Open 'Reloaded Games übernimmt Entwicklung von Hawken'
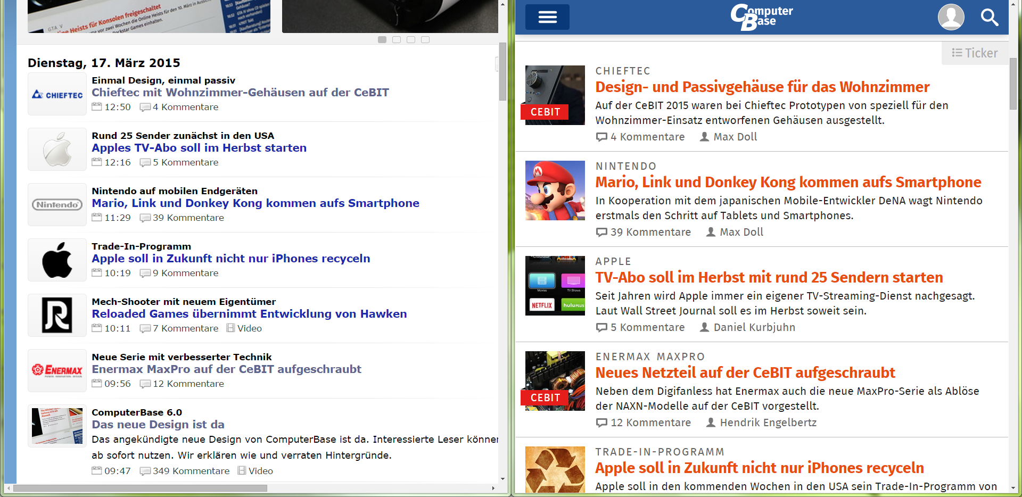 [249, 314]
